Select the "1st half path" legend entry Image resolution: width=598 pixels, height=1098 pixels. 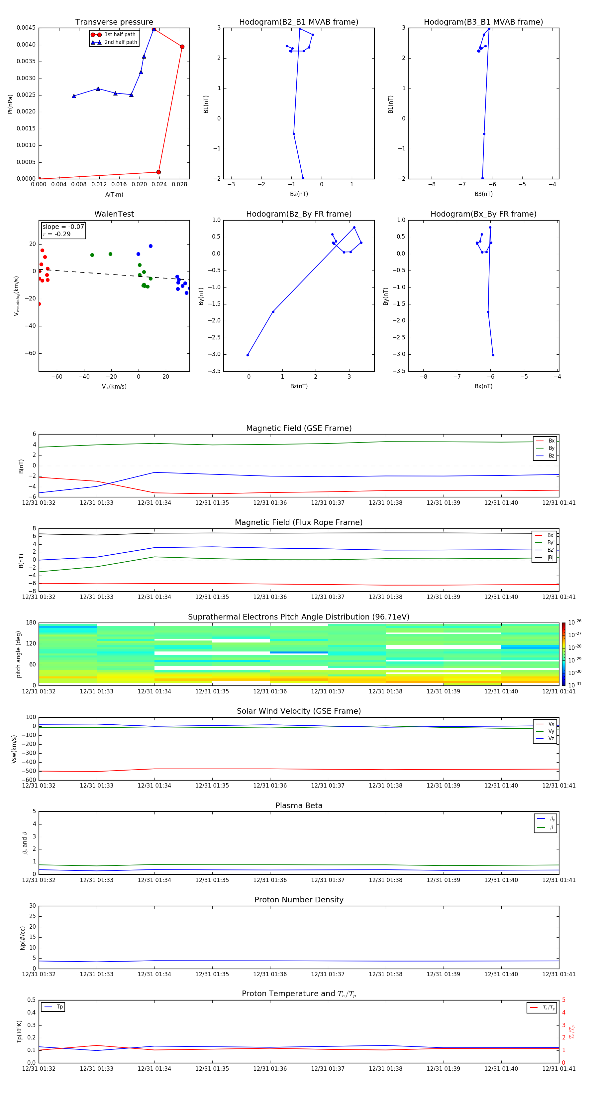click(113, 35)
